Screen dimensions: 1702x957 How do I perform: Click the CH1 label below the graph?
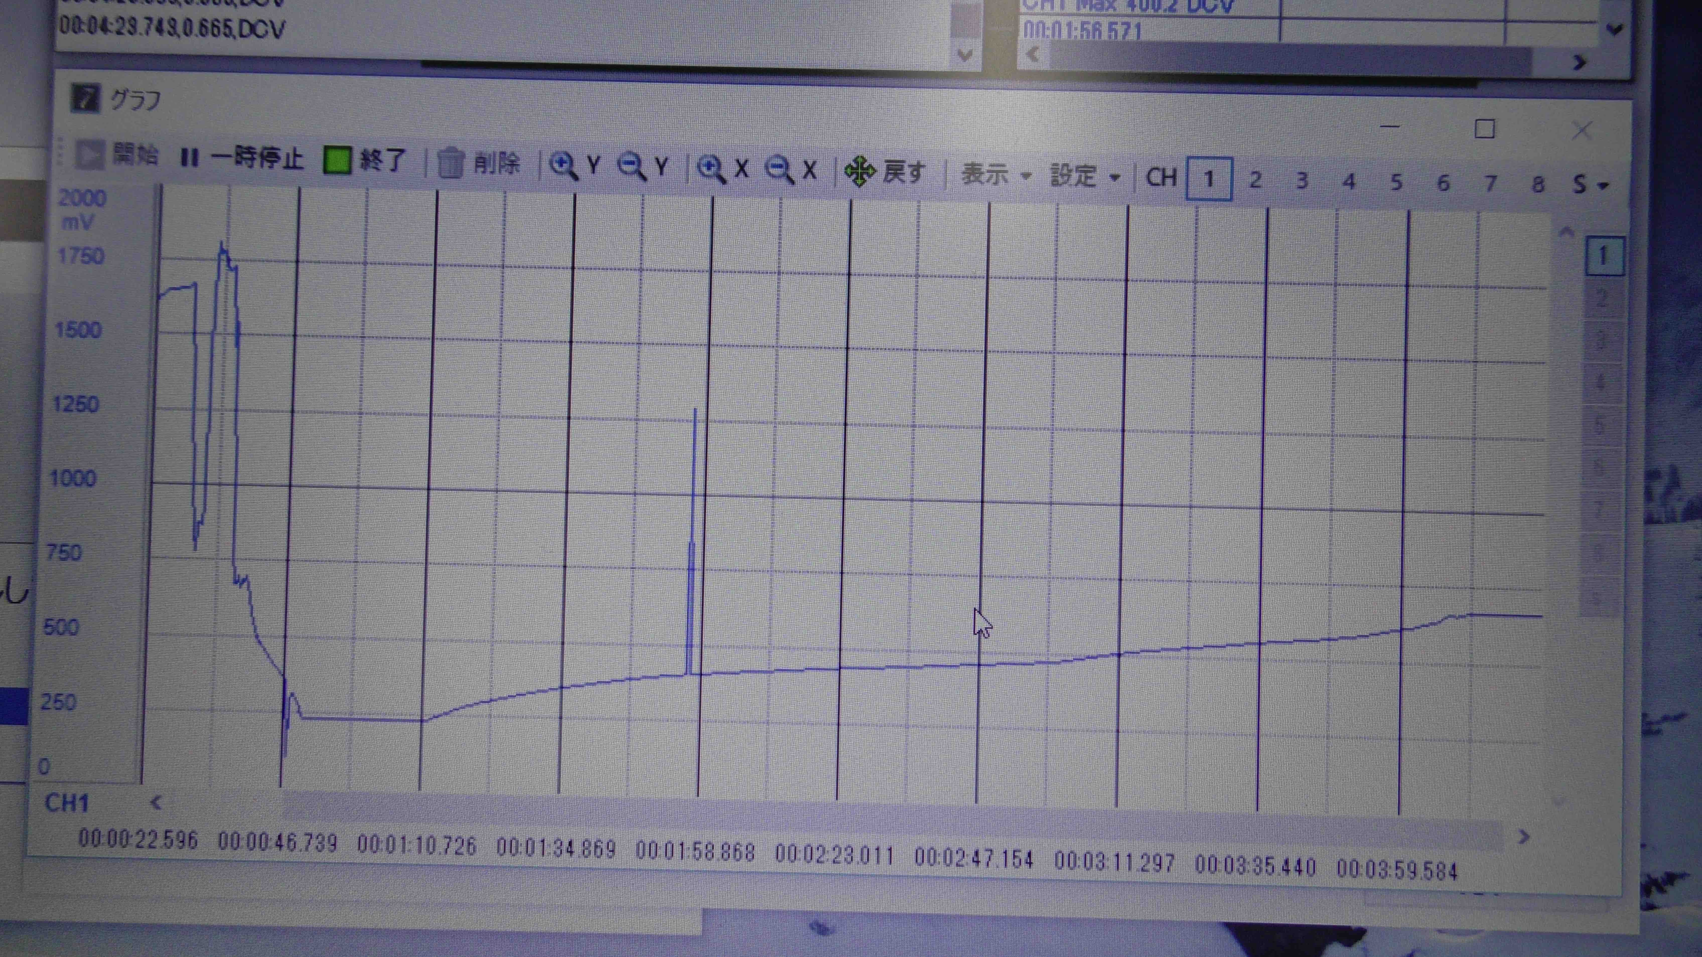[x=67, y=803]
